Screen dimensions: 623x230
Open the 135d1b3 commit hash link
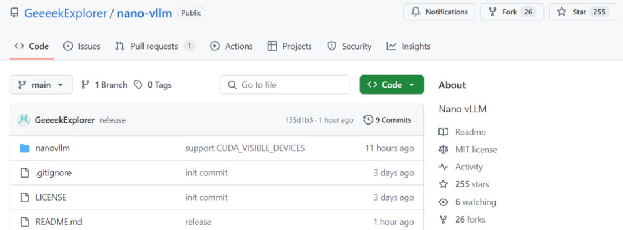coord(299,120)
